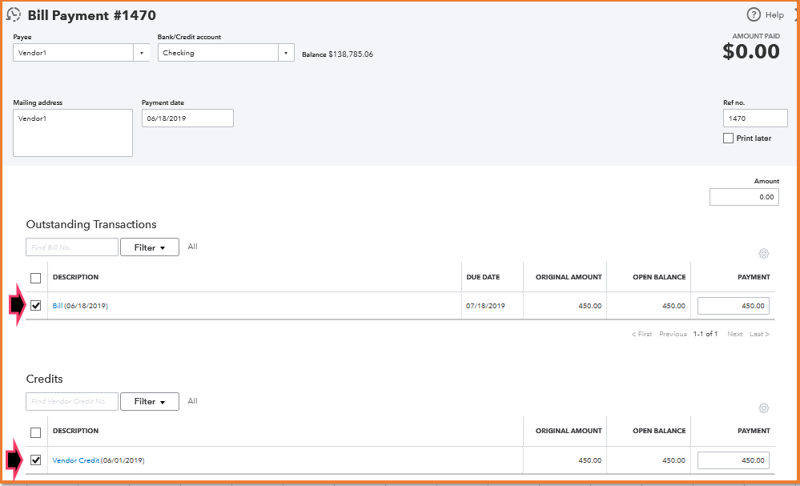Click the Checking account field

click(219, 53)
